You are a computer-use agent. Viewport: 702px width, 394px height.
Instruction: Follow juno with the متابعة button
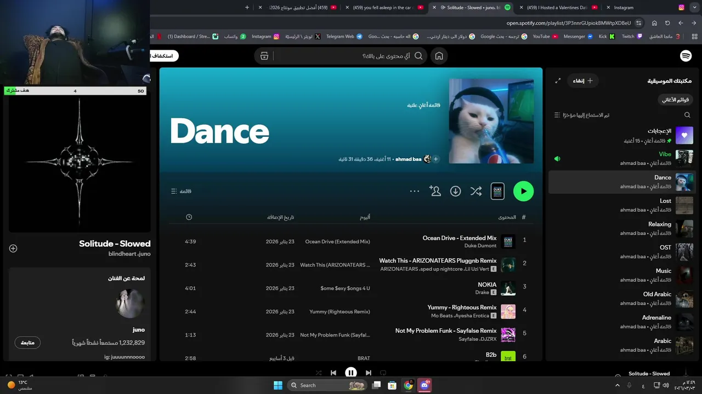click(27, 343)
